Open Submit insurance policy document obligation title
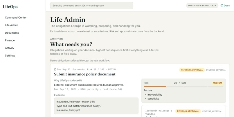Viewport: 234px width, 117px height. pyautogui.click(x=85, y=74)
